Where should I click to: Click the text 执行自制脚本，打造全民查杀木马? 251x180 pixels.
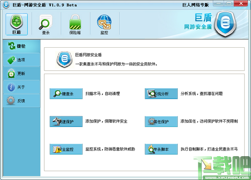click(209, 149)
